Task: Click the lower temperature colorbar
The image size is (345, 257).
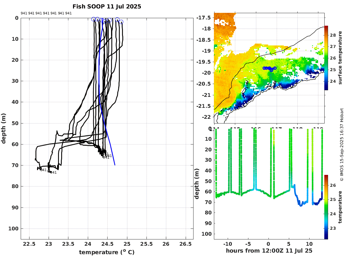Action: pos(326,207)
